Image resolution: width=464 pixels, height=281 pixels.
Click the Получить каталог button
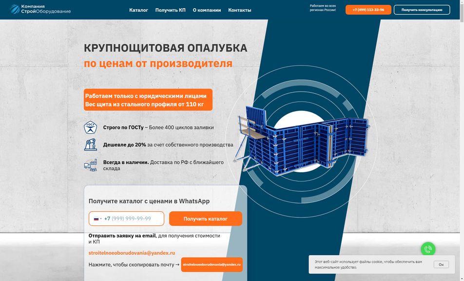tap(205, 219)
